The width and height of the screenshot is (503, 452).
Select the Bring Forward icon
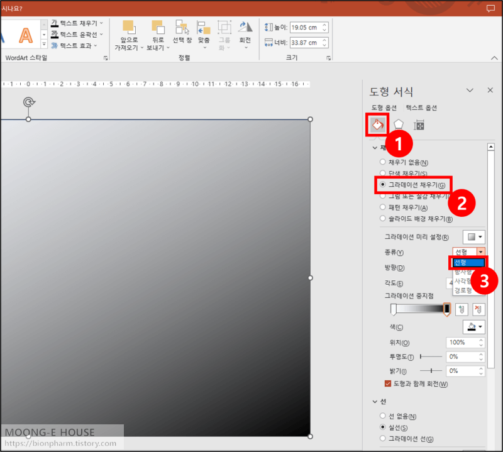pyautogui.click(x=129, y=28)
